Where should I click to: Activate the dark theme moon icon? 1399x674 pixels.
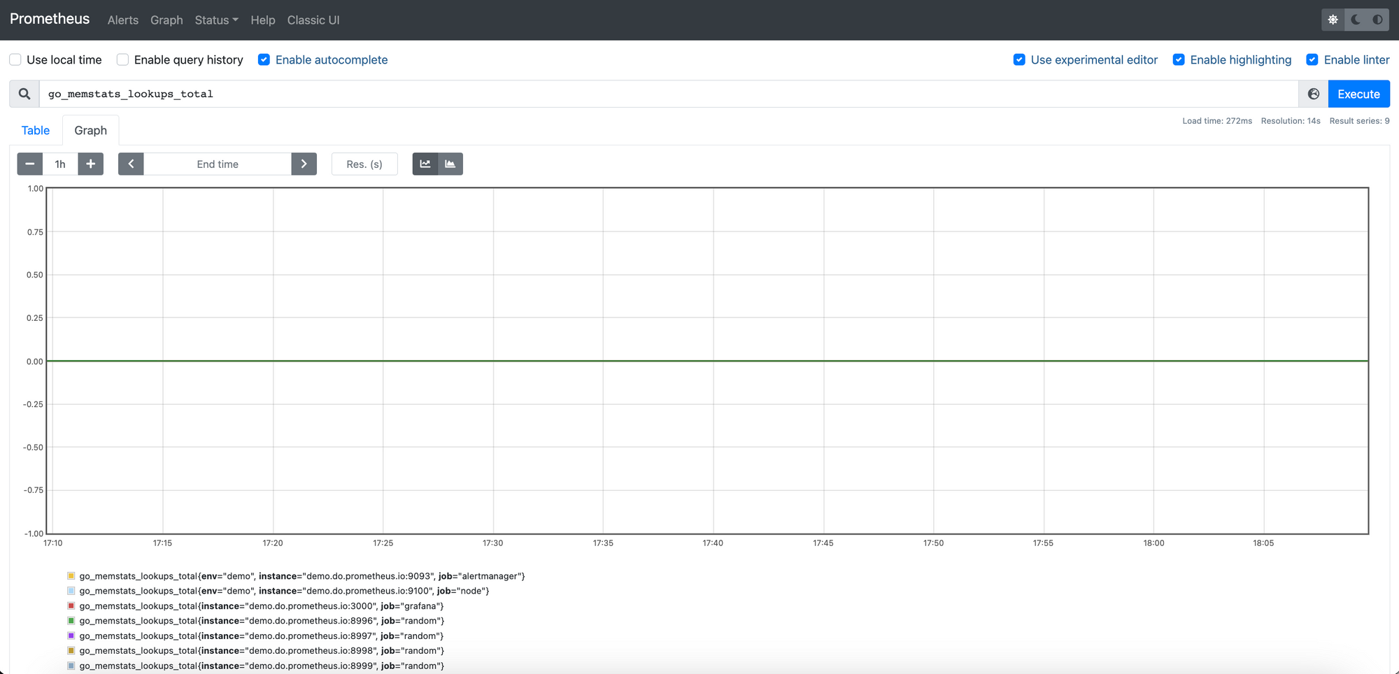(x=1354, y=20)
